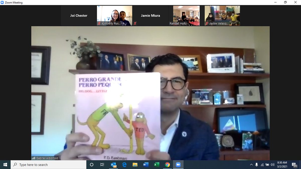Click the Gabriel Albornoz name label
This screenshot has width=301, height=169.
[x=47, y=158]
